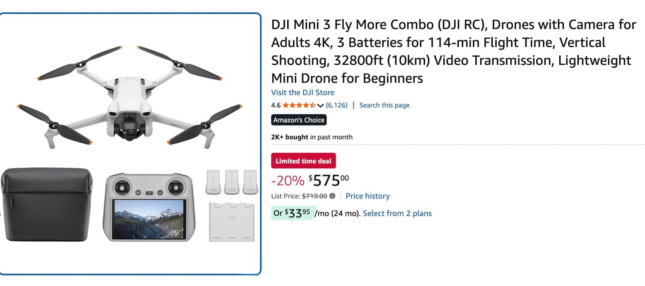This screenshot has width=645, height=286.
Task: Click the $575.00 deal price
Action: point(328,181)
